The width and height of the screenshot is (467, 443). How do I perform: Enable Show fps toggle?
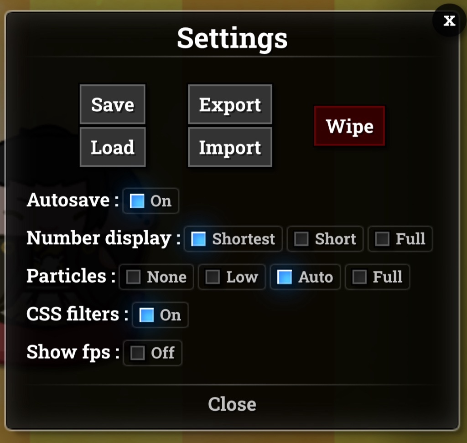coord(152,353)
